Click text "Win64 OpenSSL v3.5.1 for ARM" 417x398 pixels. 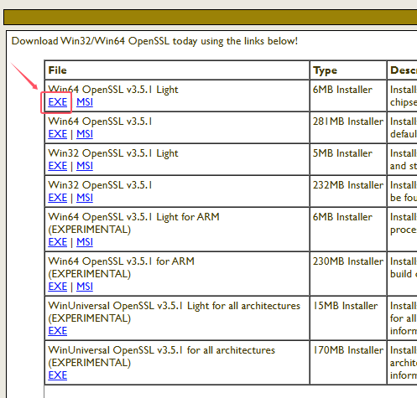point(121,261)
